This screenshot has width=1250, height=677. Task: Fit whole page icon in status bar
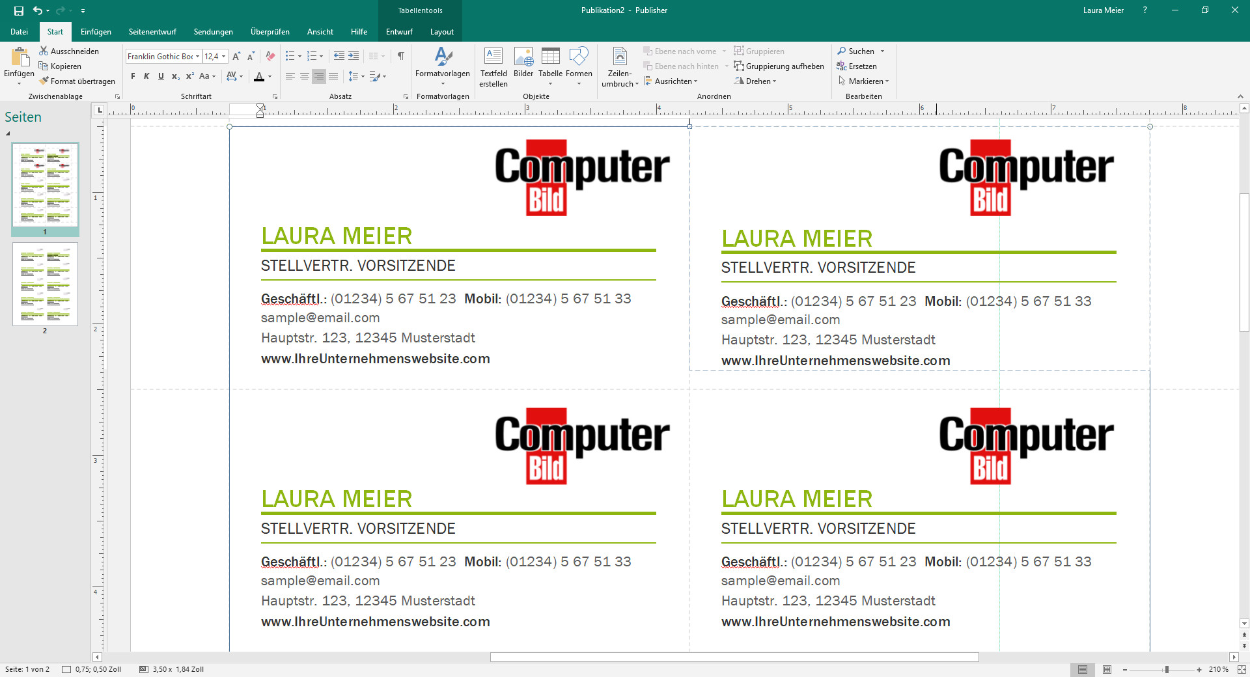tap(1242, 669)
